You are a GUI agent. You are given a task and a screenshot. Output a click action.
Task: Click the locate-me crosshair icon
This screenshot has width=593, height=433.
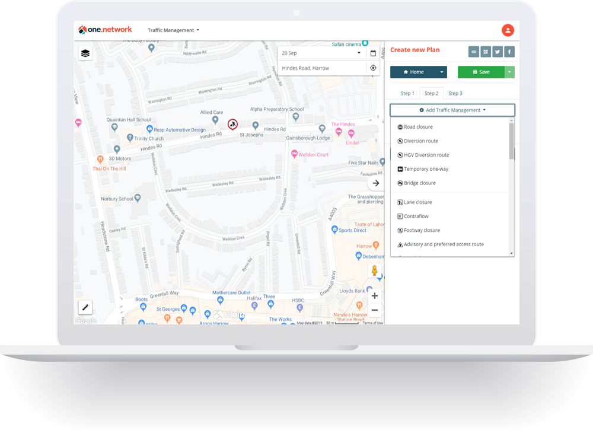[373, 68]
